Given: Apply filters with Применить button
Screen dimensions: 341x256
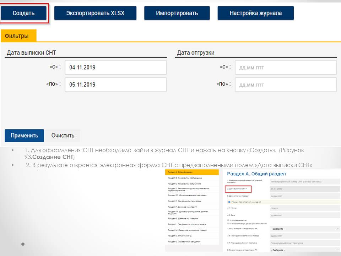Looking at the screenshot, I should pyautogui.click(x=24, y=135).
